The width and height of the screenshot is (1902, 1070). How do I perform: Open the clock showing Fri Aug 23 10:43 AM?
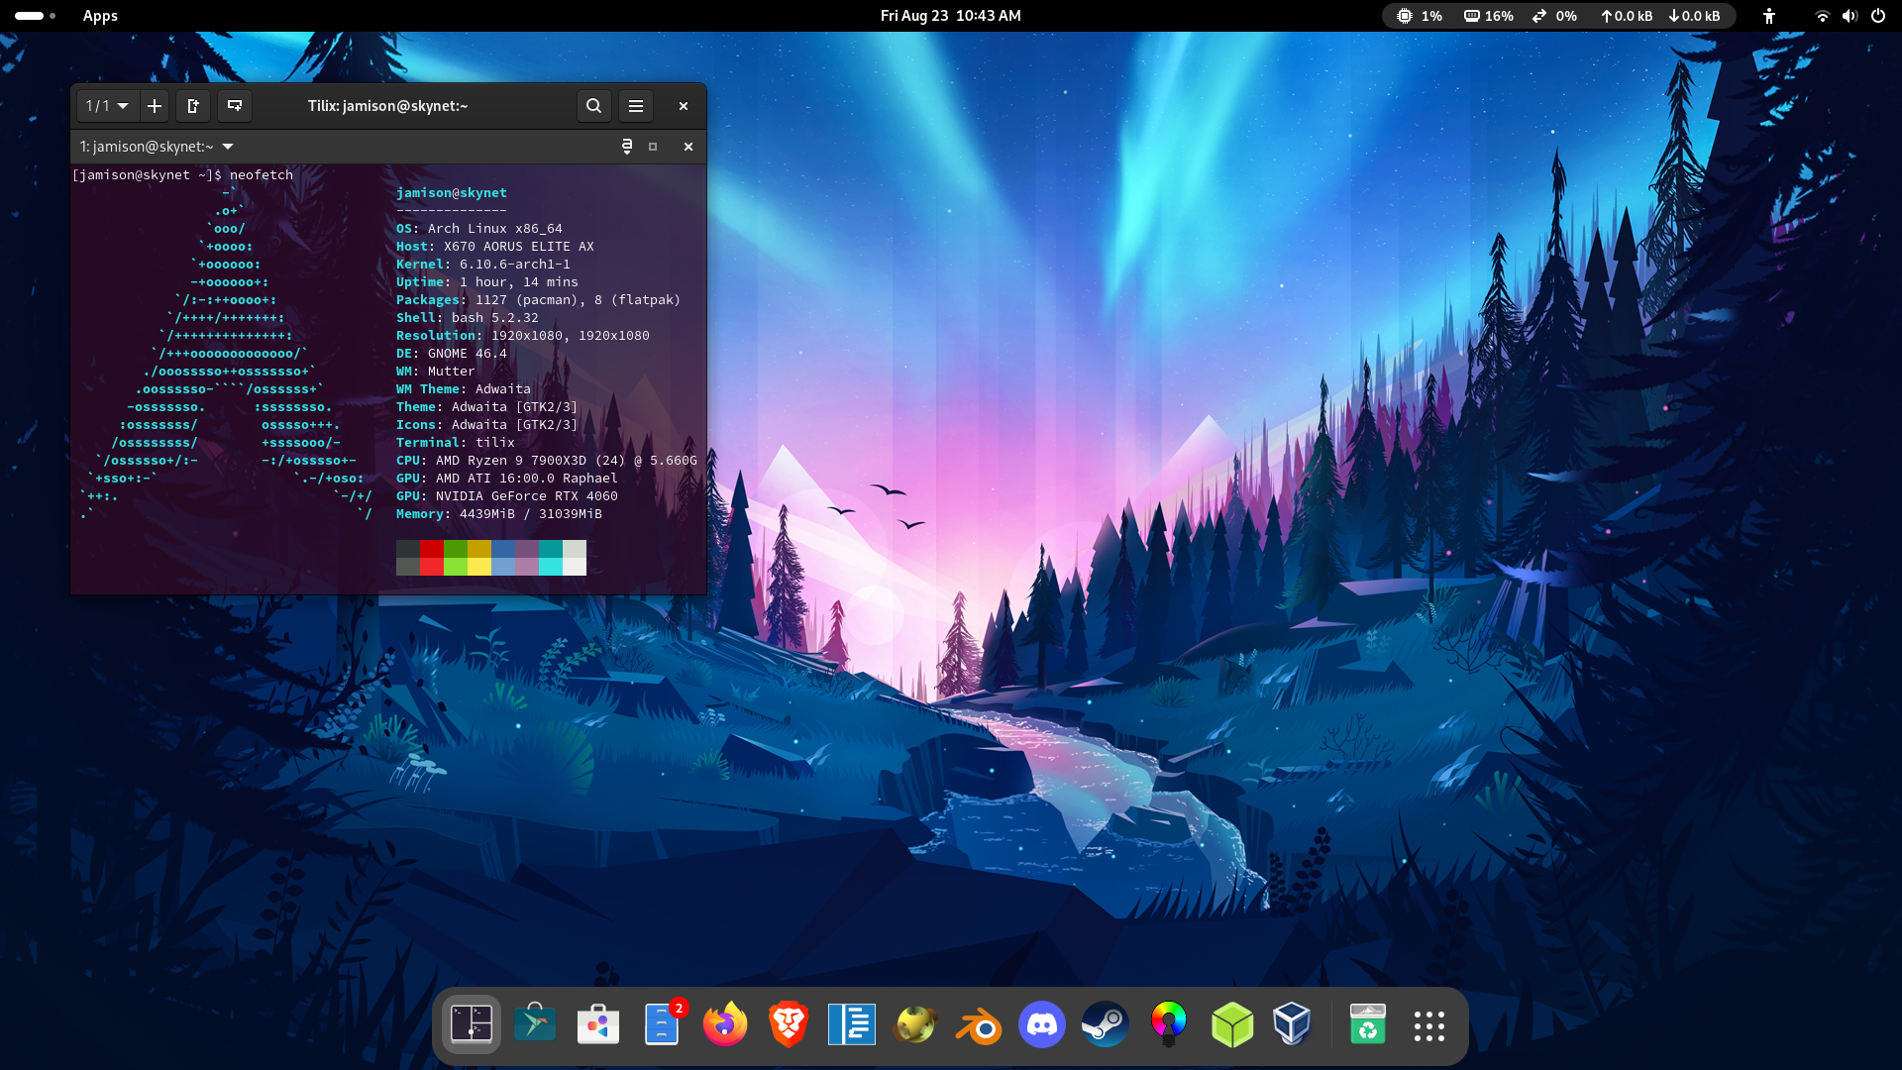click(951, 16)
